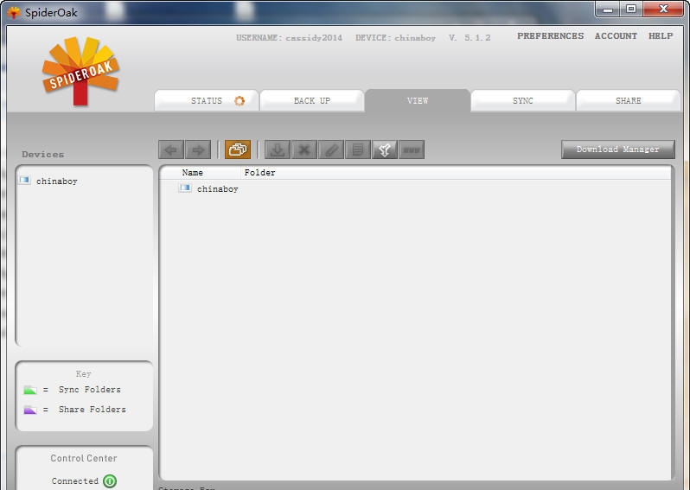Click the SpiderOak title bar app icon
Image resolution: width=690 pixels, height=490 pixels.
[x=14, y=12]
